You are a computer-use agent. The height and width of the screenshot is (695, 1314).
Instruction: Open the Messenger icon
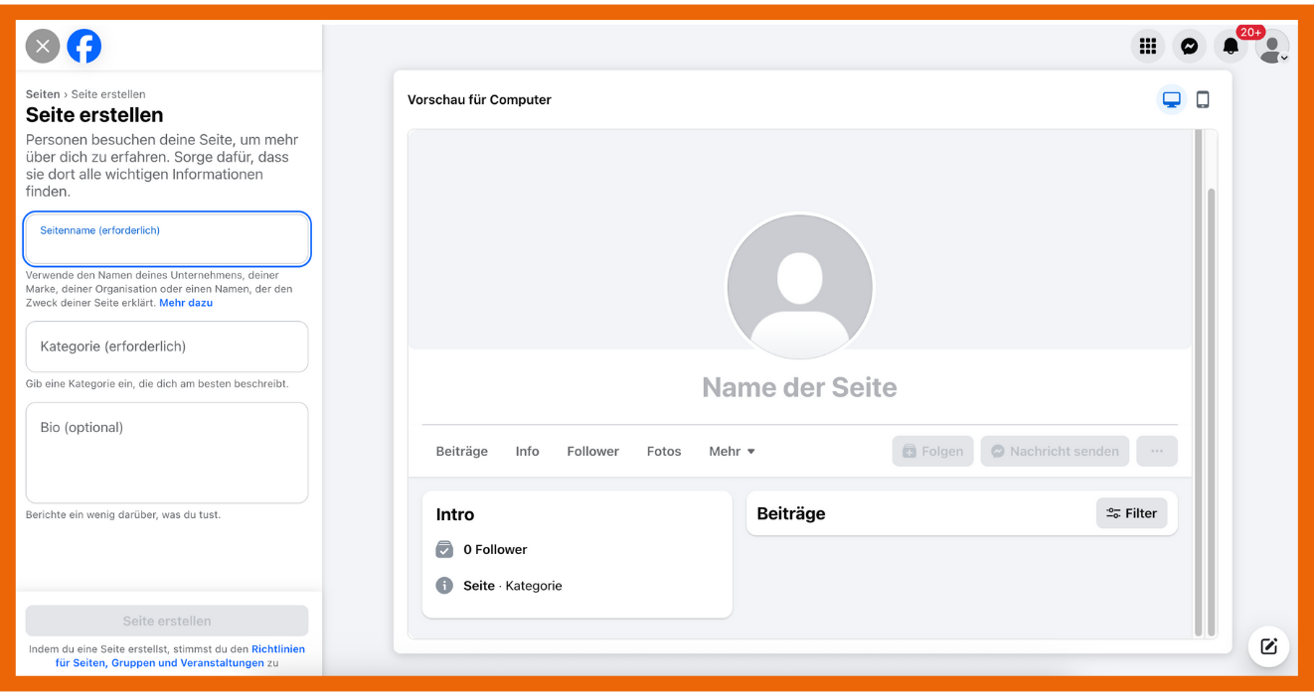pyautogui.click(x=1189, y=46)
